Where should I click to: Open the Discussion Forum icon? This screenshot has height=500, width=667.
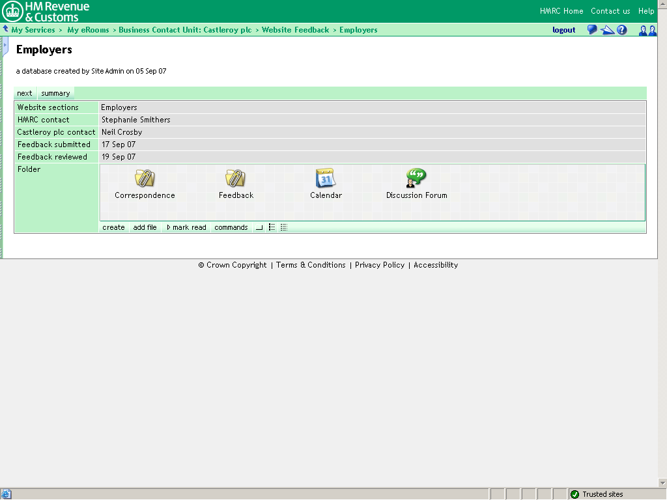pyautogui.click(x=416, y=178)
